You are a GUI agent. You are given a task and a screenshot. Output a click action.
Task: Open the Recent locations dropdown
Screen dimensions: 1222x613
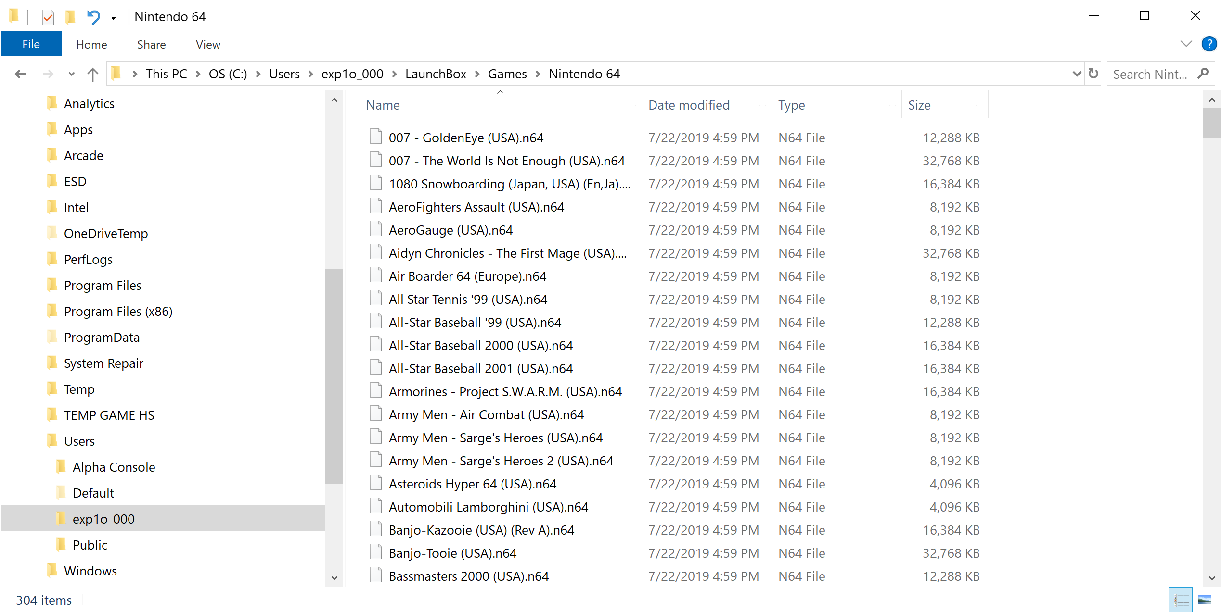pos(72,74)
